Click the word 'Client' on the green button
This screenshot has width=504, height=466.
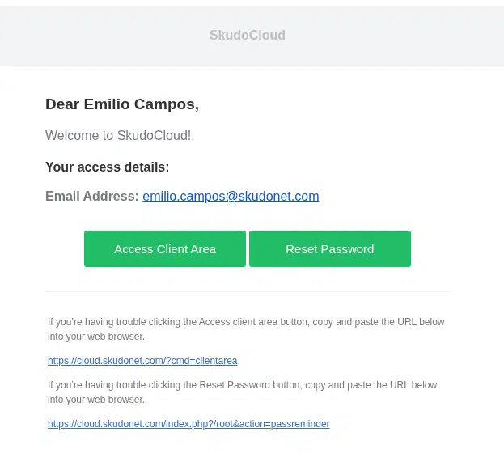point(171,249)
